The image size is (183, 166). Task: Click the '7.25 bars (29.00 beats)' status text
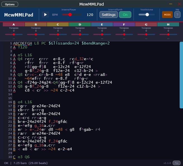(x=30, y=163)
